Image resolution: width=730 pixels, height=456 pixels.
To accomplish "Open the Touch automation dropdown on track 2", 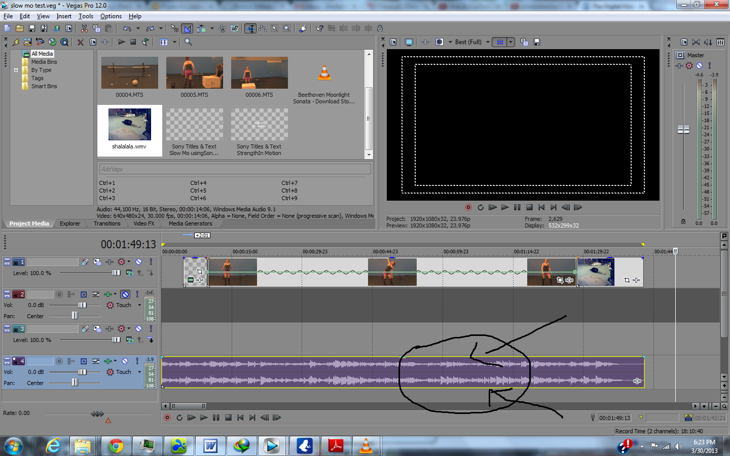I will 139,305.
